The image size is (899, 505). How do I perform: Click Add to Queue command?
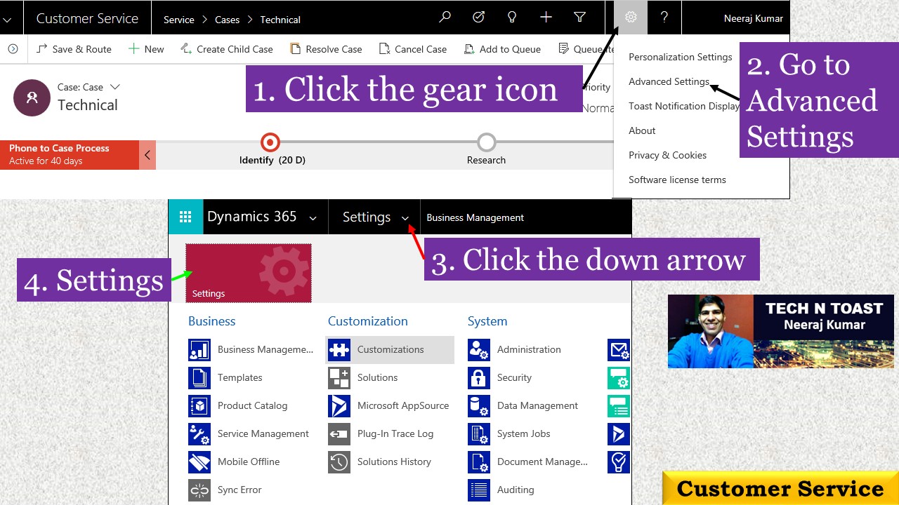point(502,49)
